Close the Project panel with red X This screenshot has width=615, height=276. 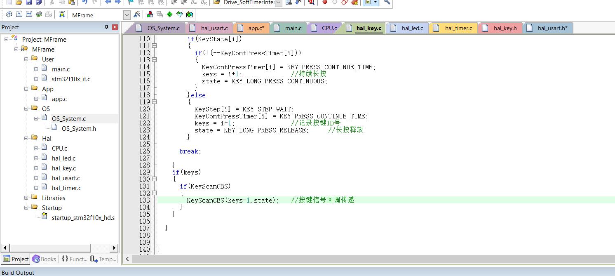115,27
